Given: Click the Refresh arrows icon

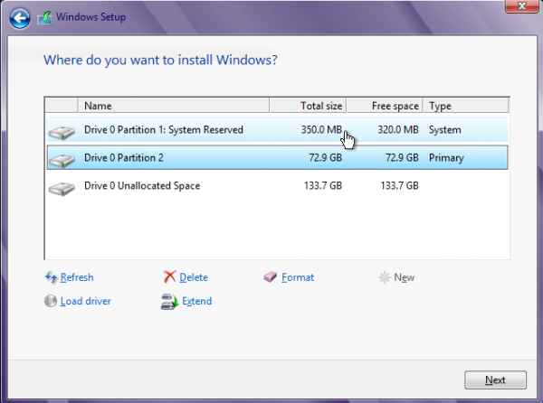Looking at the screenshot, I should click(52, 277).
